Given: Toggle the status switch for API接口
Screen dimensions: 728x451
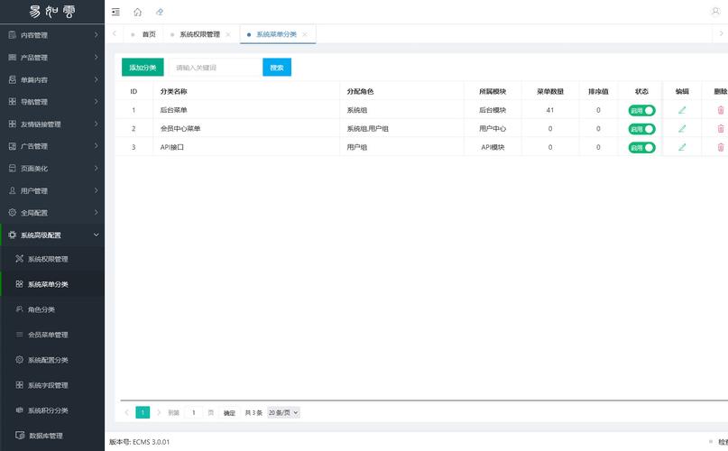Looking at the screenshot, I should tap(641, 146).
